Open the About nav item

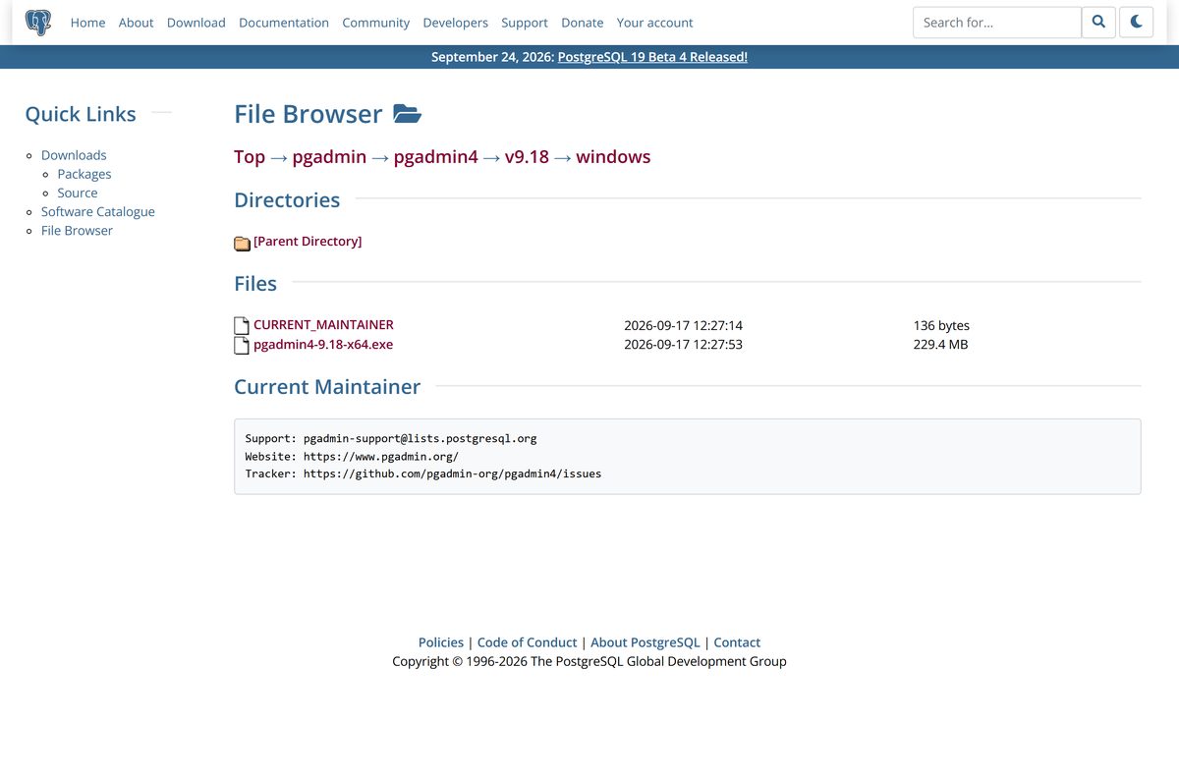click(136, 23)
